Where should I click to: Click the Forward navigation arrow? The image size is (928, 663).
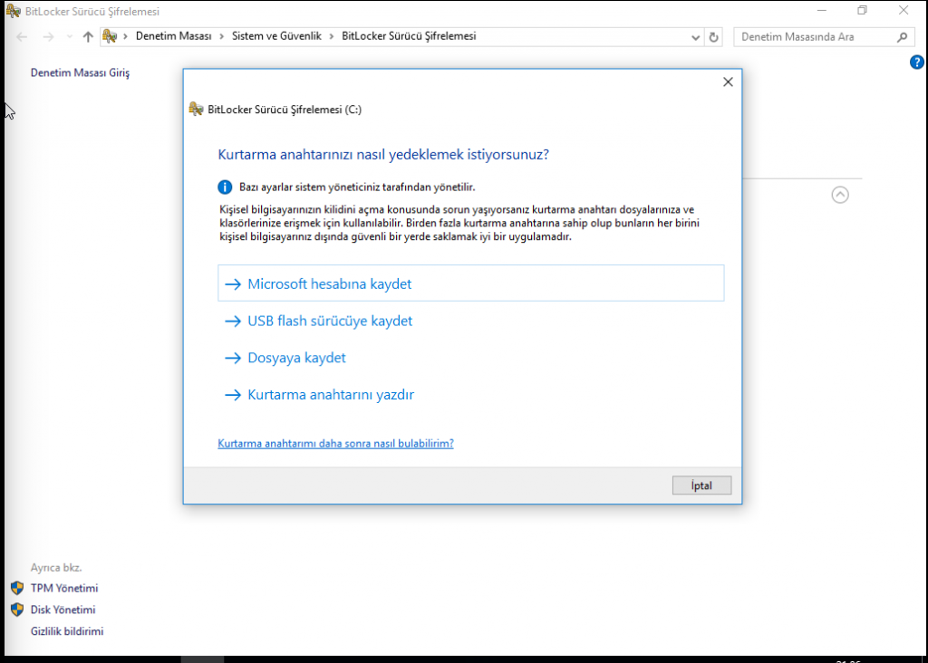pos(48,37)
